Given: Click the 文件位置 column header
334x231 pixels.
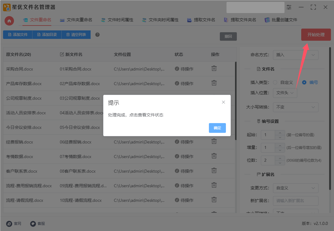Looking at the screenshot, I should coord(122,54).
